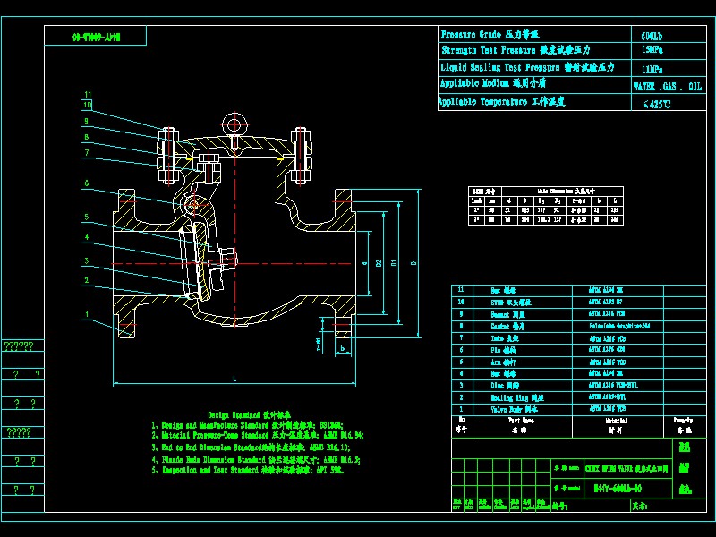Click the Gasket row's graphite material cell
Image resolution: width=716 pixels, height=537 pixels.
click(x=619, y=326)
